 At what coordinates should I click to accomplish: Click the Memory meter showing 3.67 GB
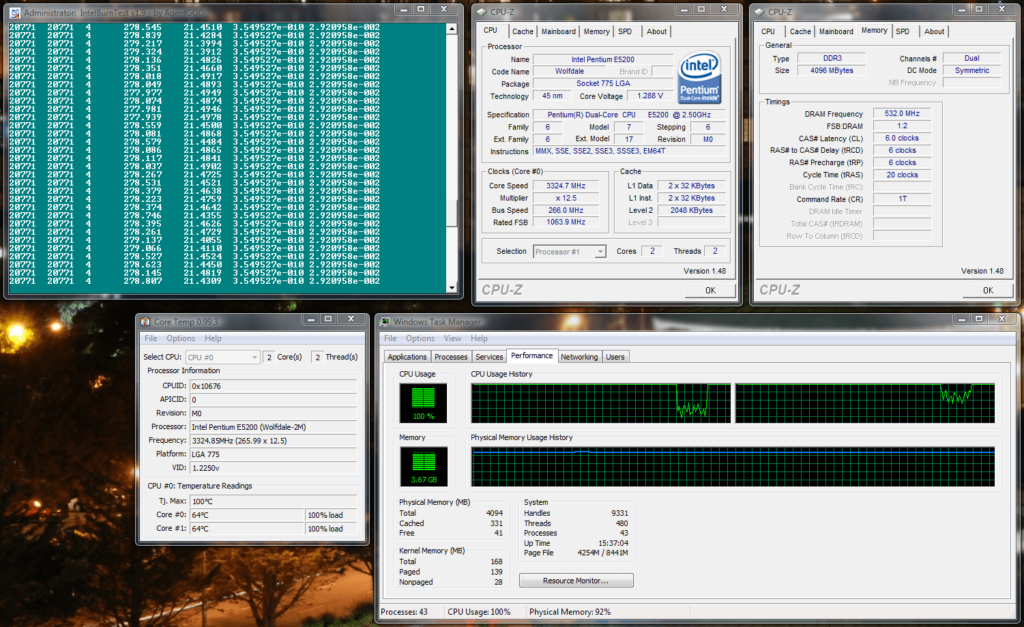[x=424, y=467]
